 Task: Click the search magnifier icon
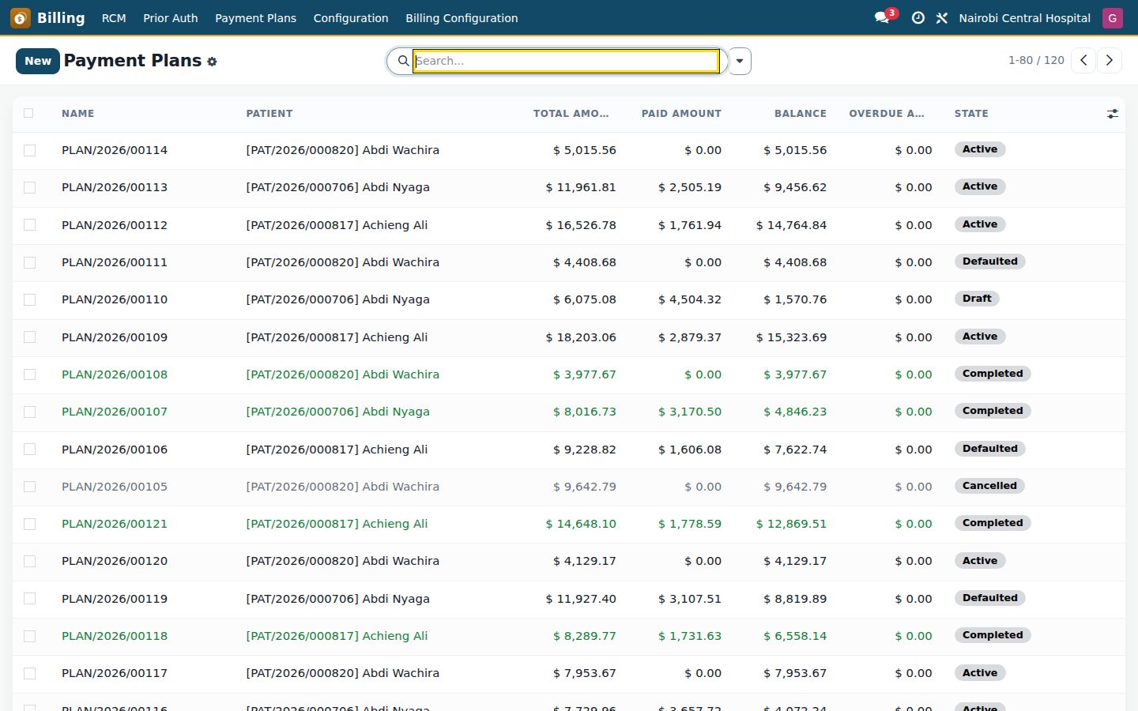(x=403, y=61)
